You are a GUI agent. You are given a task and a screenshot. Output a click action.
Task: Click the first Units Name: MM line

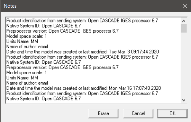[x=22, y=41]
